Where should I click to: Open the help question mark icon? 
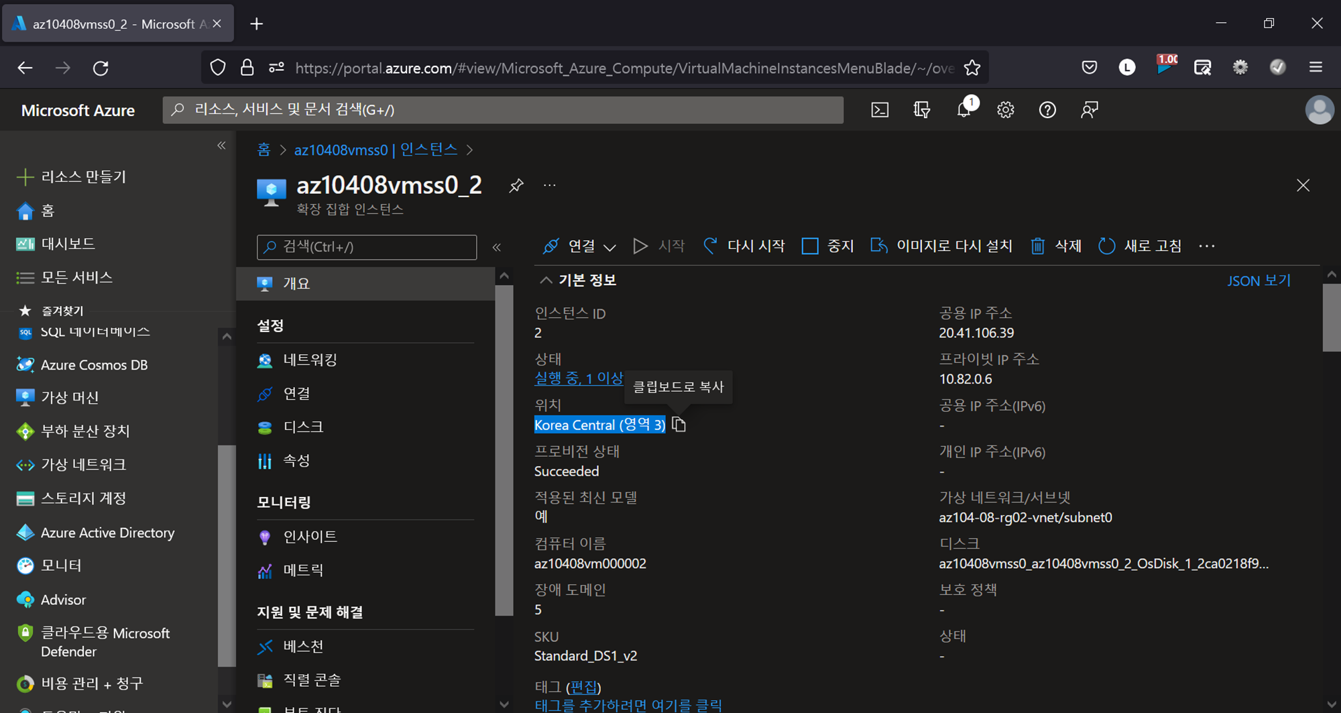click(x=1047, y=110)
